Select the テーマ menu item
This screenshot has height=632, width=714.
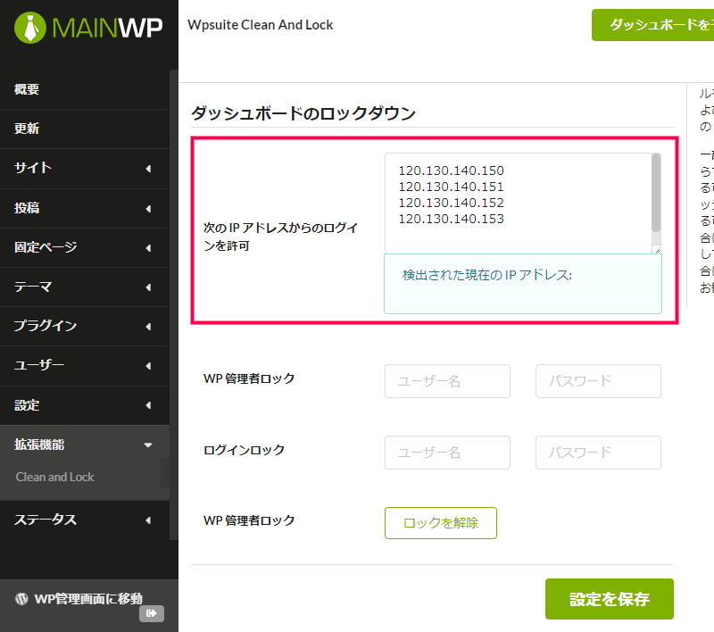click(85, 287)
